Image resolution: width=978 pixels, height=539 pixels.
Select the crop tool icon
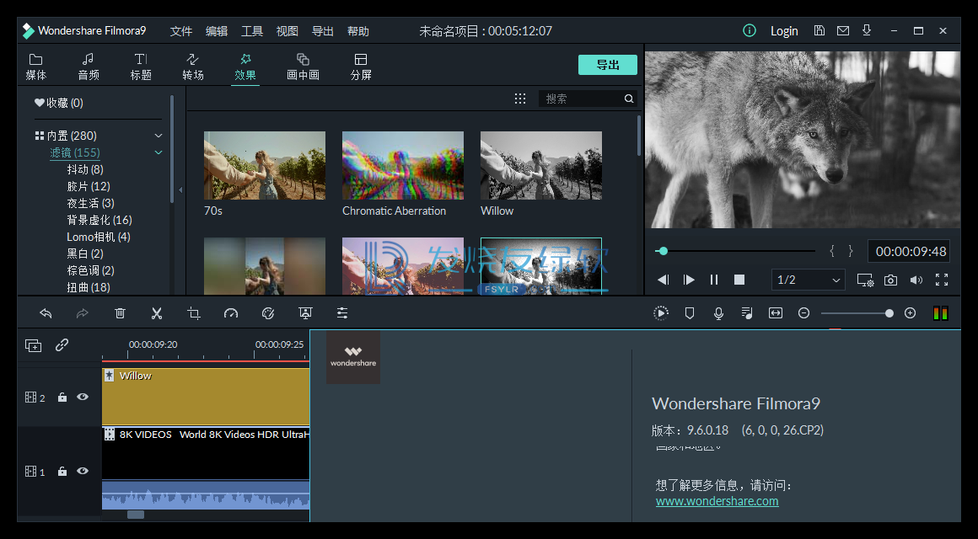click(194, 313)
